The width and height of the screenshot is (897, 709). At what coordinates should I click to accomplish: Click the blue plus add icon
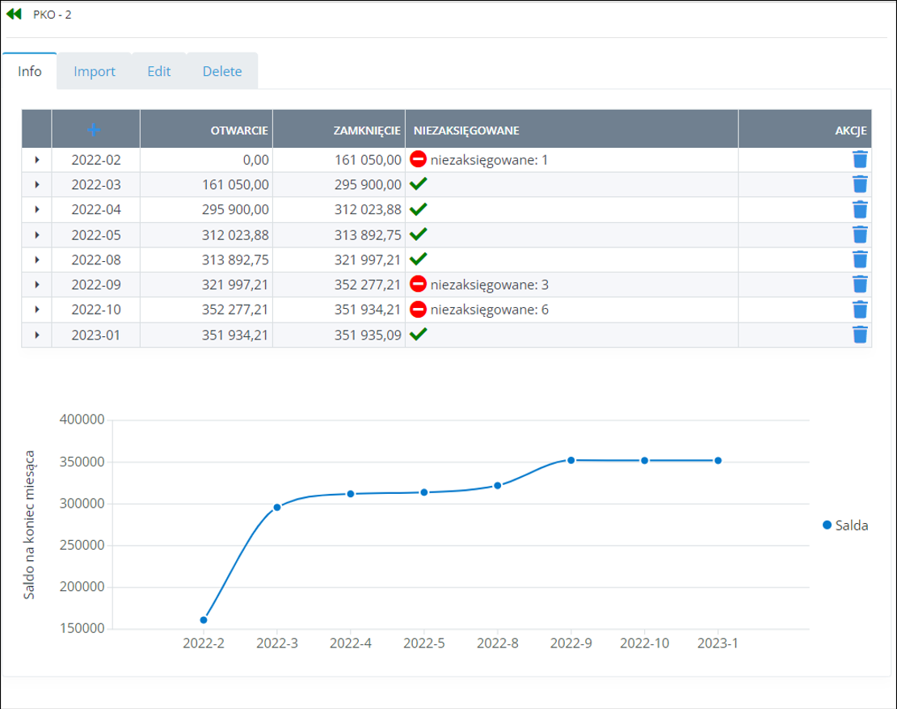tap(95, 129)
